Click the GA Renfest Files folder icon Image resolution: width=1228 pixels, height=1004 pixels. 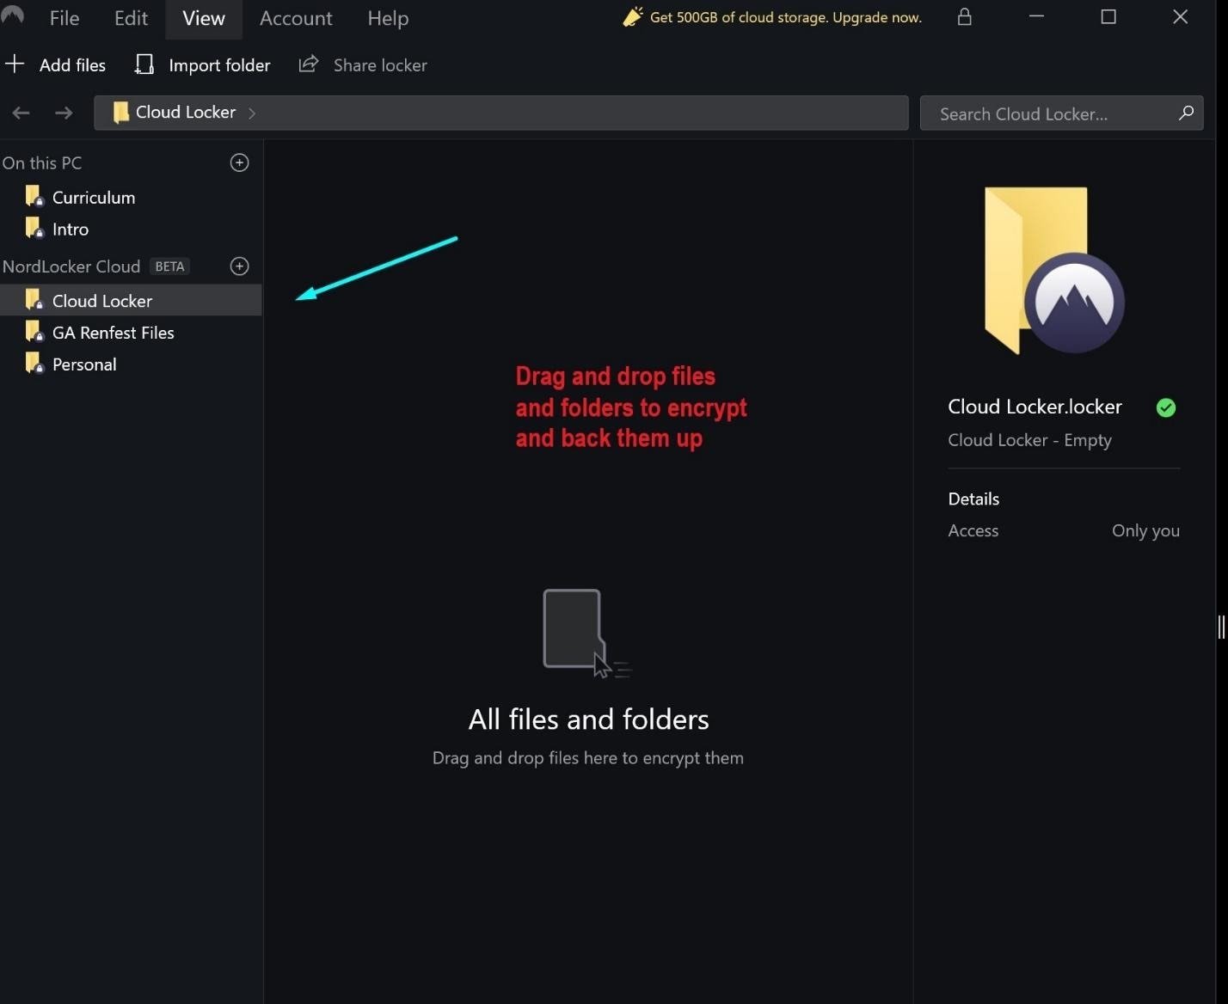(34, 332)
